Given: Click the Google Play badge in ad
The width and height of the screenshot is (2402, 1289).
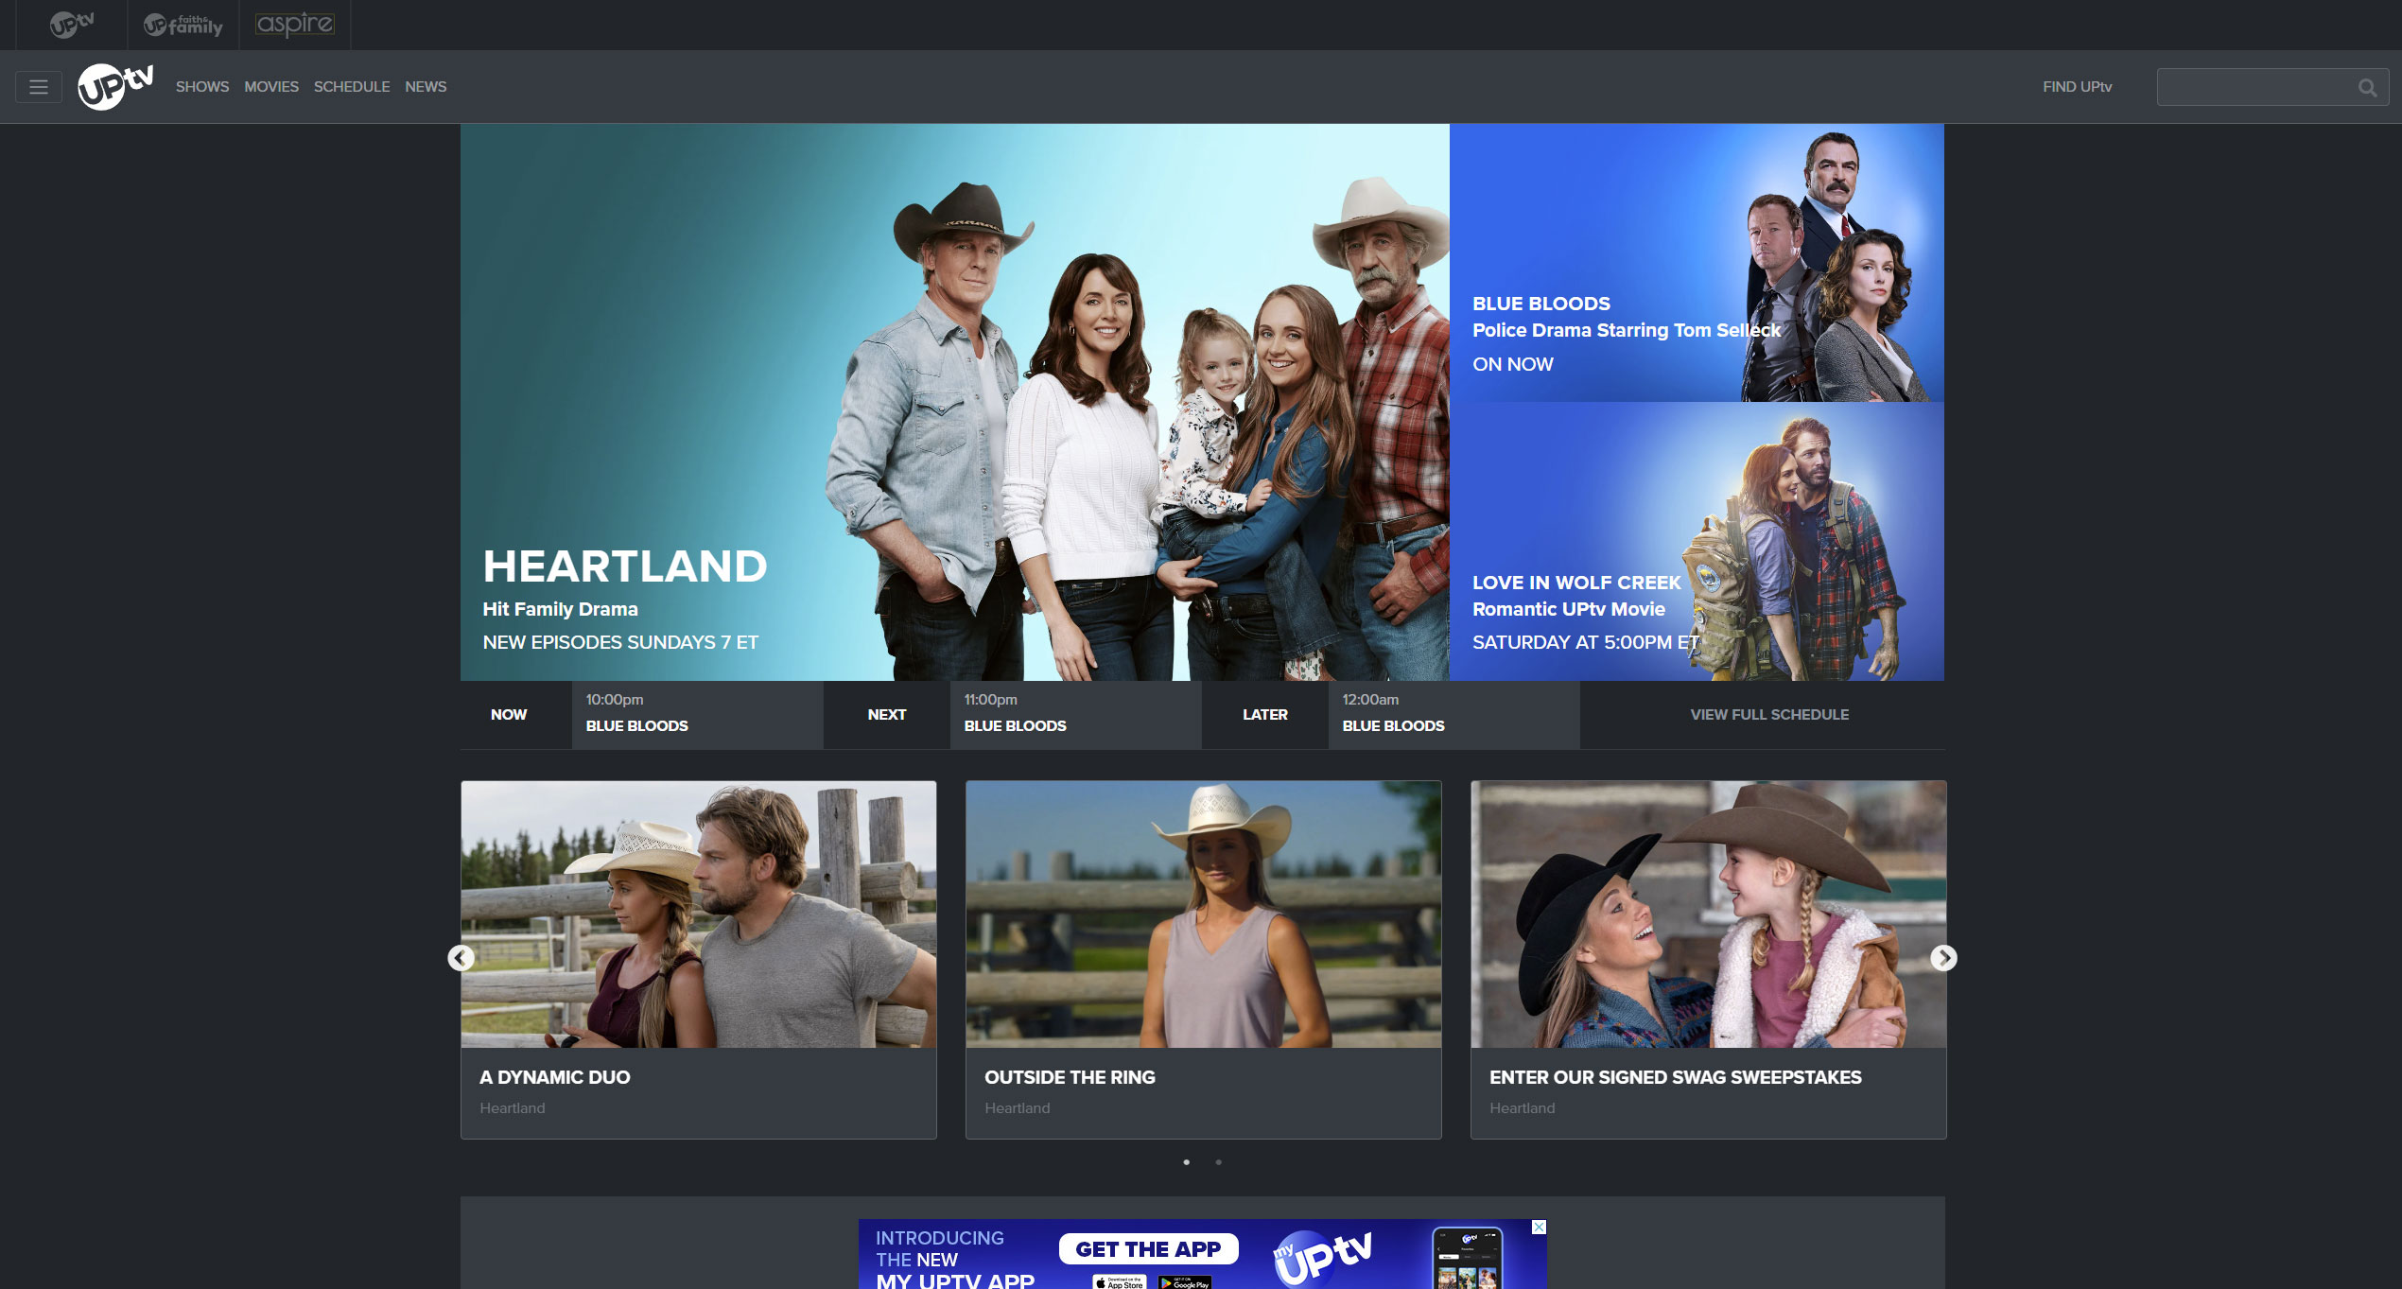Looking at the screenshot, I should point(1185,1282).
